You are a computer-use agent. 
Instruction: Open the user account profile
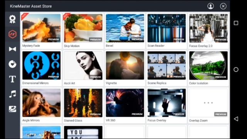tap(210, 6)
